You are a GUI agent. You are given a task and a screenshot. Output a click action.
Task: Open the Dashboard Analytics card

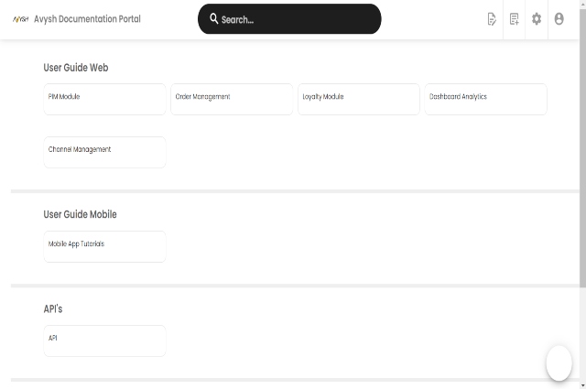click(x=485, y=99)
